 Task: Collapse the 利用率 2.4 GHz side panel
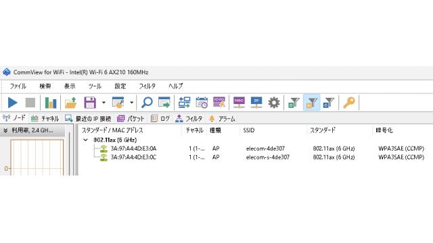(5, 130)
